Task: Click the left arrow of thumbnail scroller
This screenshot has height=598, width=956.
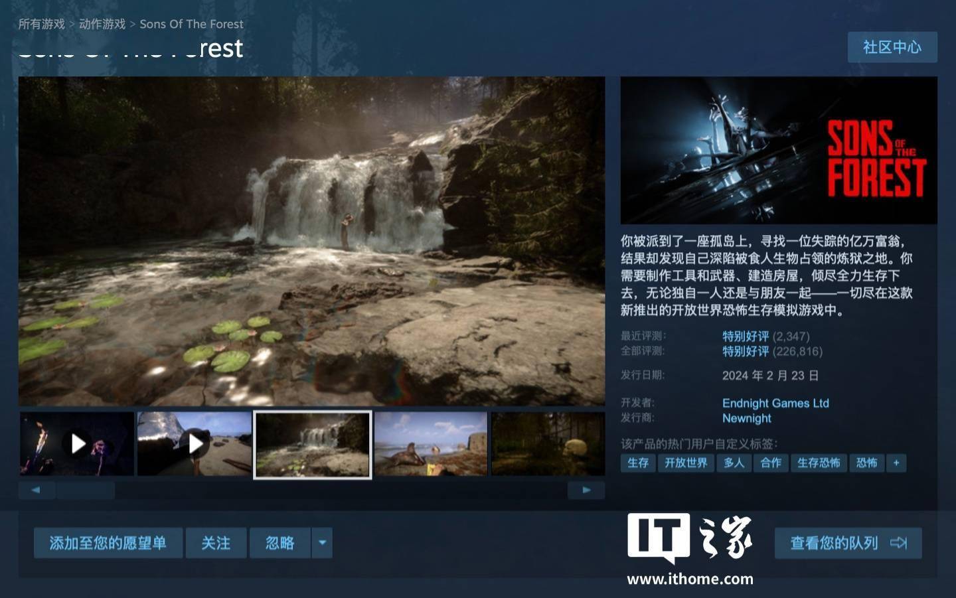Action: tap(36, 490)
